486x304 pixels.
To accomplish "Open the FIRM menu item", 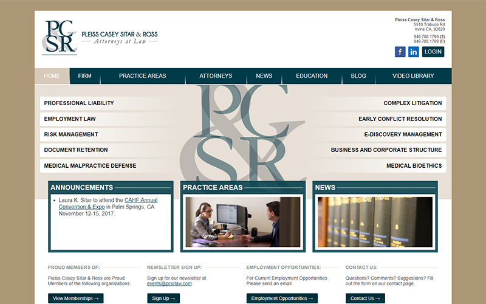I will click(84, 76).
